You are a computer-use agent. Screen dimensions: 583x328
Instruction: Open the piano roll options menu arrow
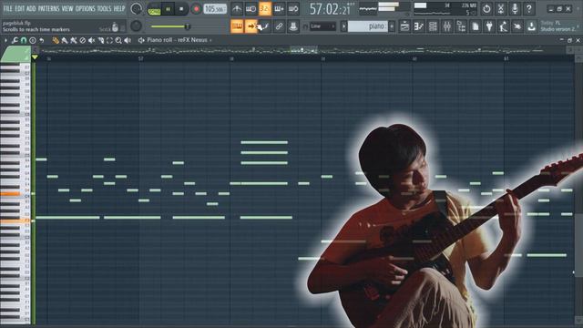tap(5, 40)
